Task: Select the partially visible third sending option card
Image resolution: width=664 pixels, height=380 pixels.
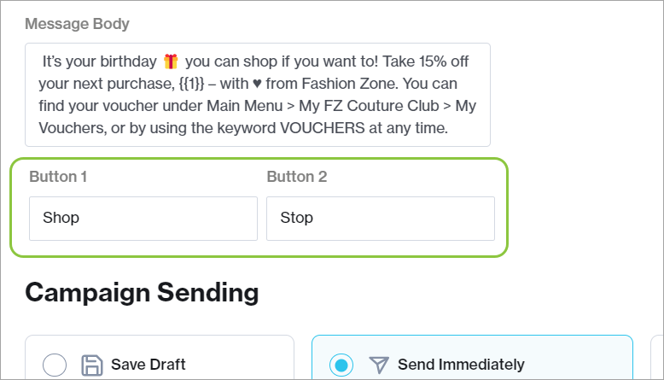Action: (656, 359)
